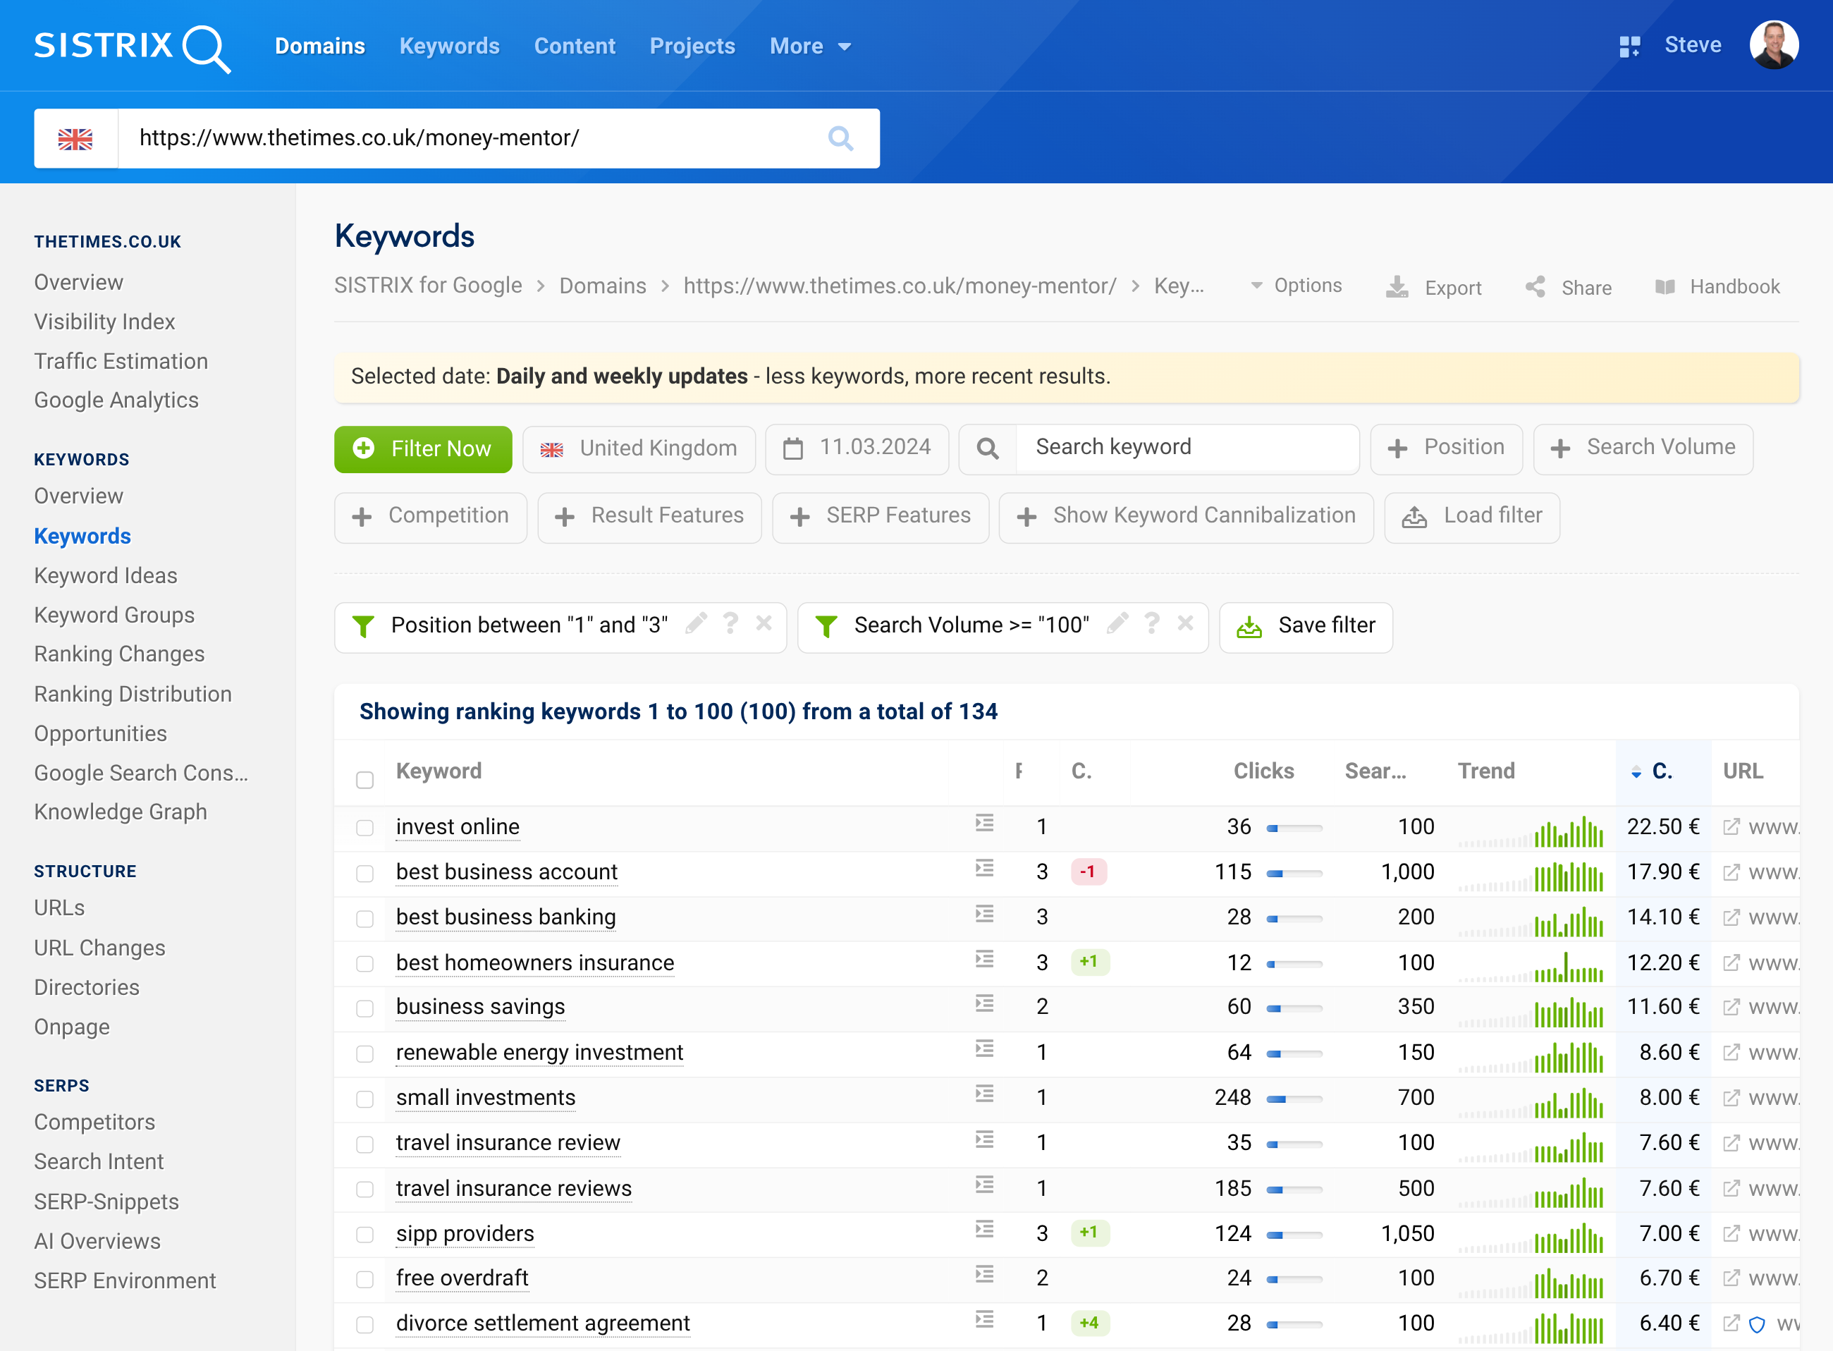Open SERP list icon for small investments
Viewport: 1833px width, 1351px height.
tap(984, 1094)
